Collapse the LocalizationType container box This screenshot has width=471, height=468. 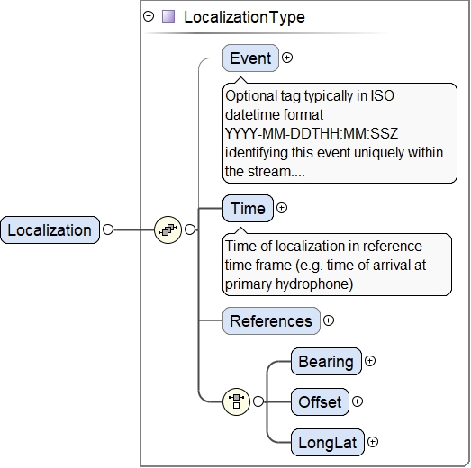[x=149, y=16]
